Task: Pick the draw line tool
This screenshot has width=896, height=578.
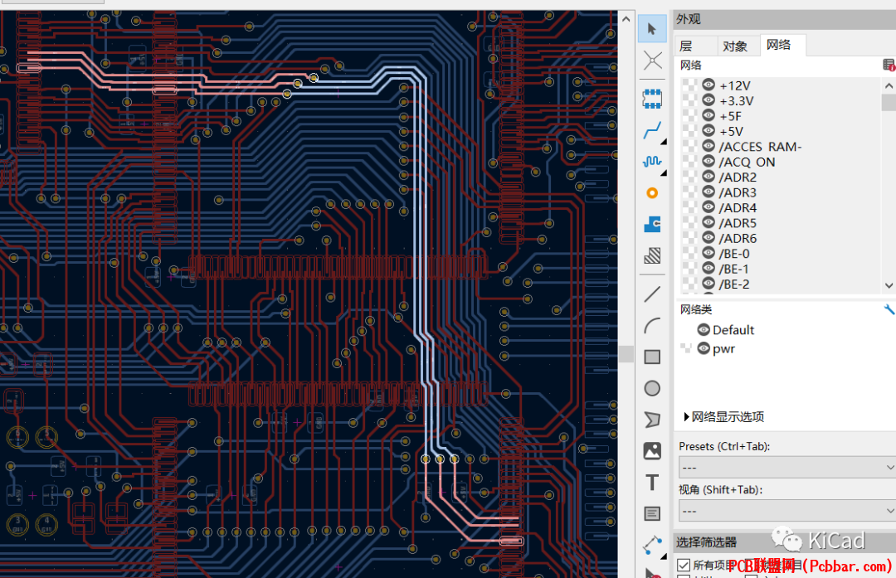Action: tap(652, 294)
